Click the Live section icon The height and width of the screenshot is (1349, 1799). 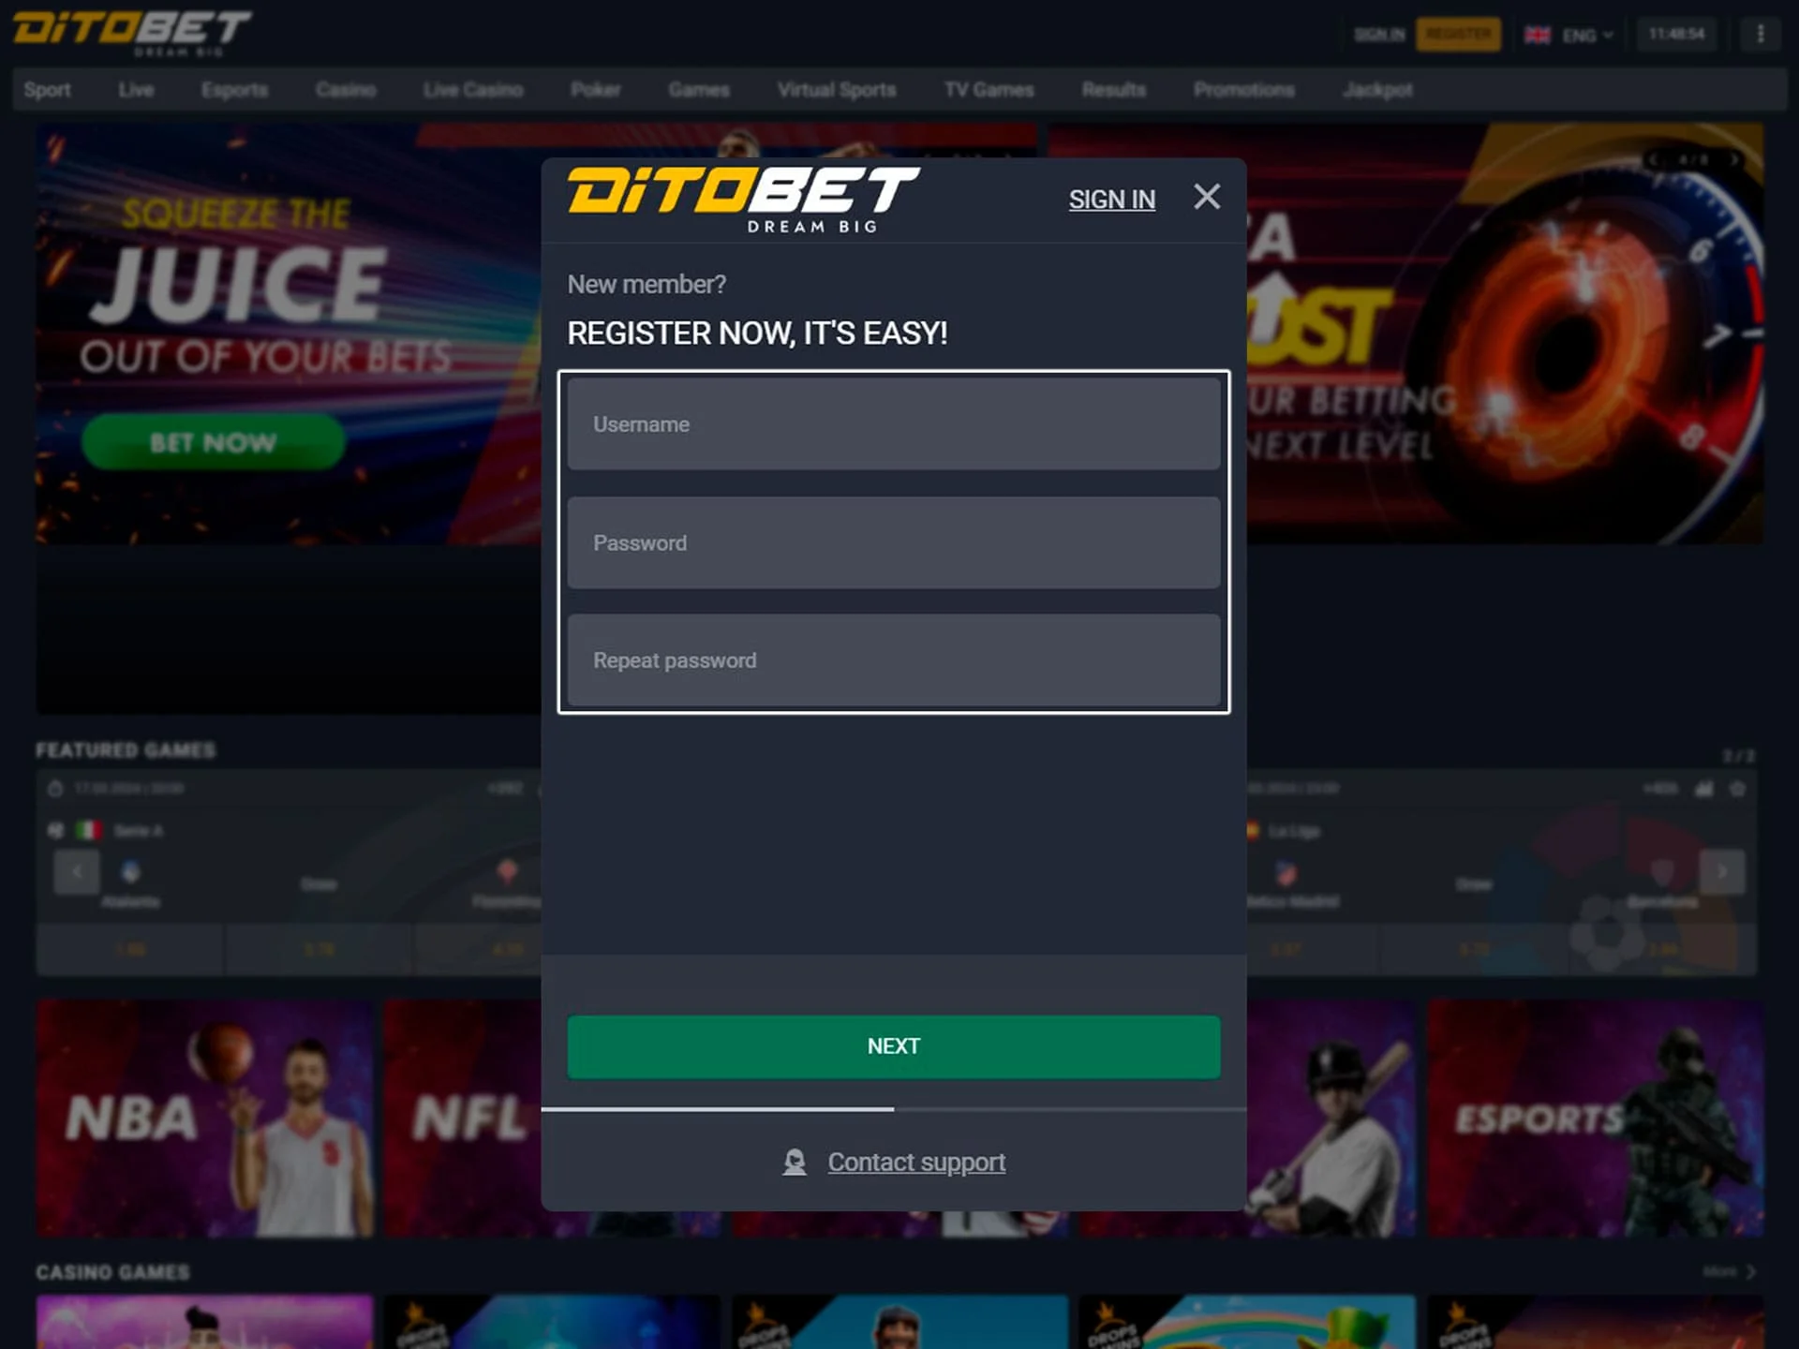pos(136,89)
